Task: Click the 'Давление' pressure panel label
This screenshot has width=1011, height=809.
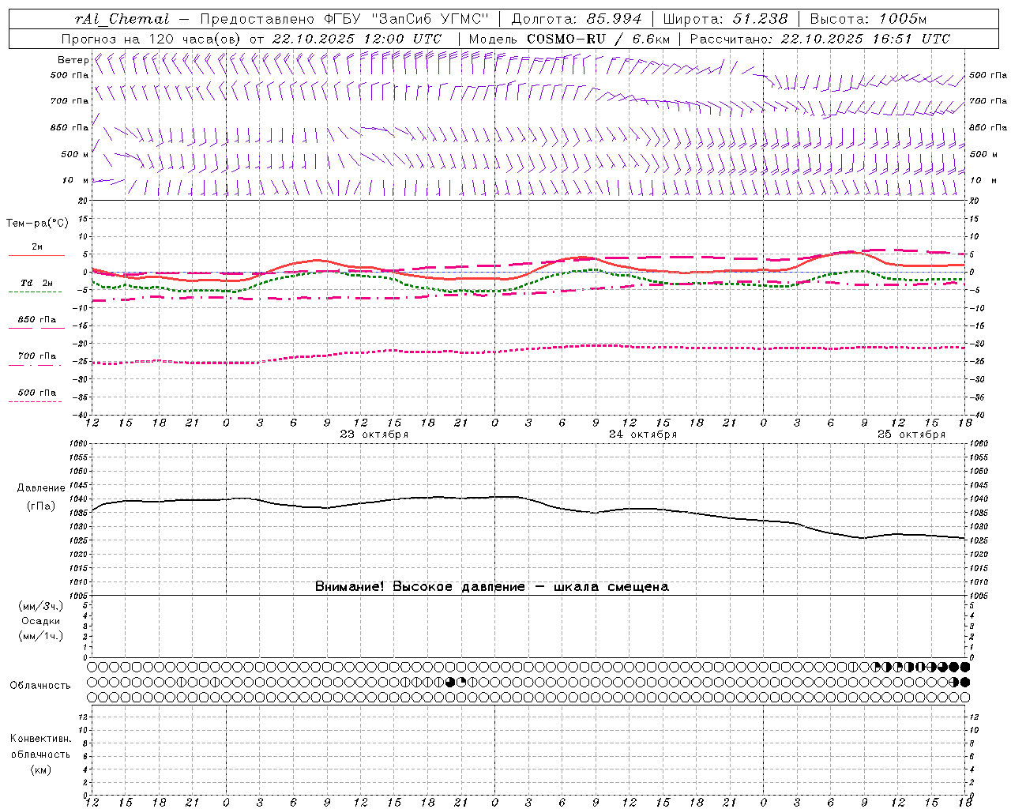Action: (x=41, y=488)
